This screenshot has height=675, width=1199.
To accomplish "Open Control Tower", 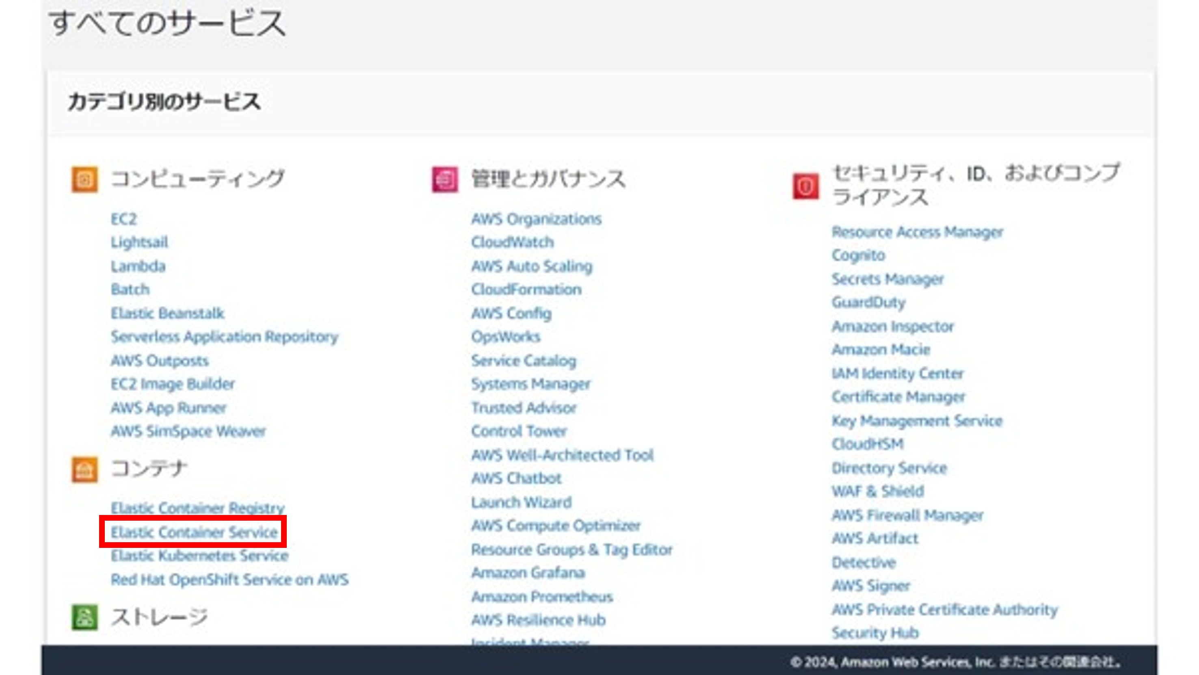I will 519,432.
